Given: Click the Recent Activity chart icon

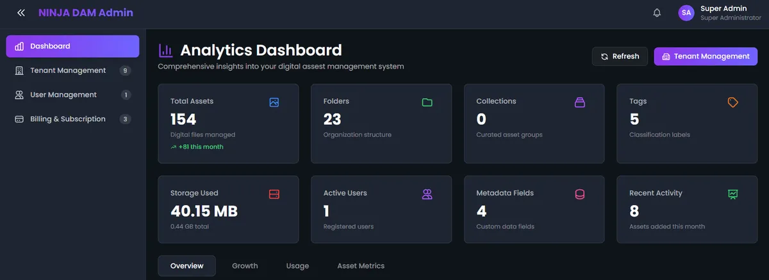Looking at the screenshot, I should [x=733, y=194].
